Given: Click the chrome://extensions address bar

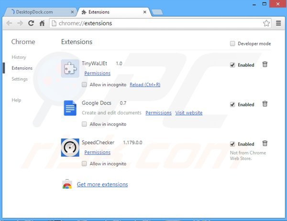Looking at the screenshot, I should [153, 23].
